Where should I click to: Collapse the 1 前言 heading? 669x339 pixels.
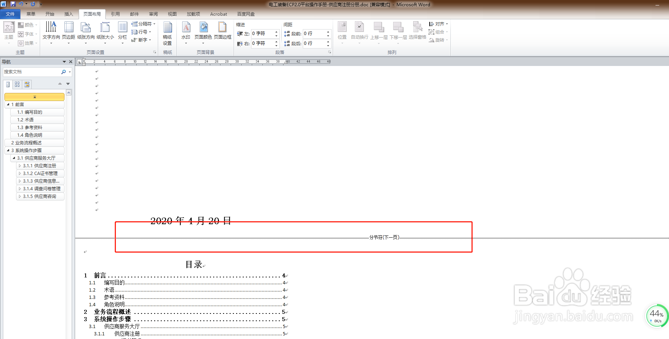[x=8, y=104]
